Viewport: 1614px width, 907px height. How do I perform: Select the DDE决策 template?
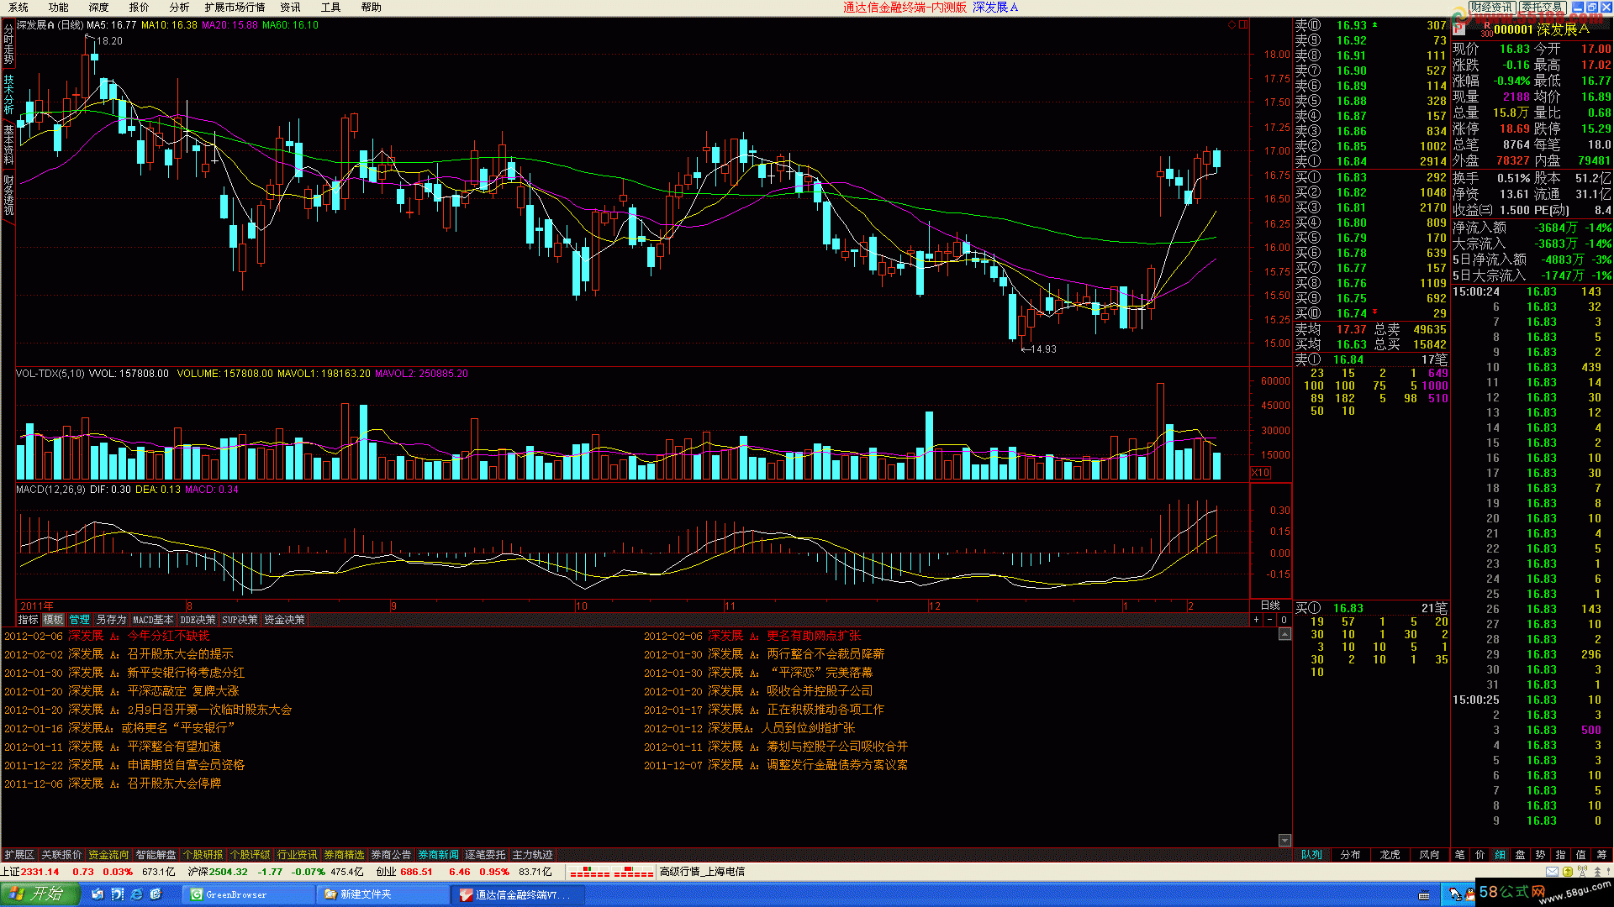198,620
